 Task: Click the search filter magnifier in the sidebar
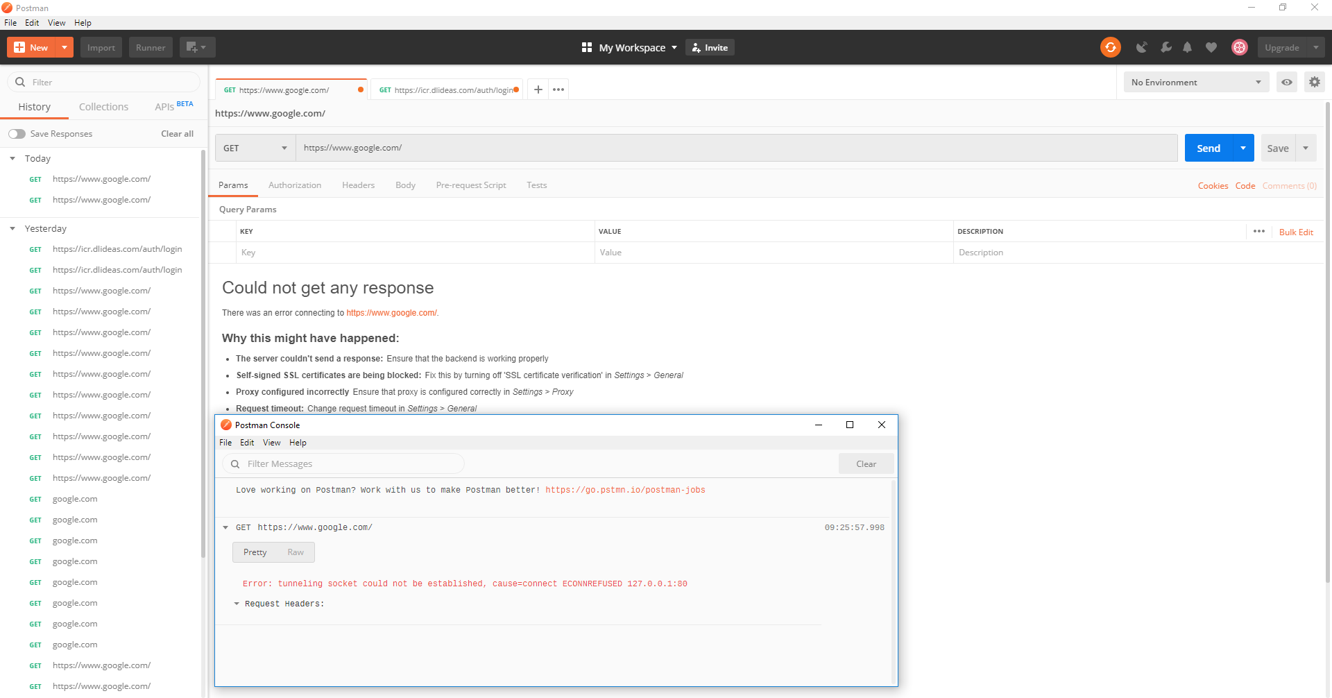tap(19, 81)
